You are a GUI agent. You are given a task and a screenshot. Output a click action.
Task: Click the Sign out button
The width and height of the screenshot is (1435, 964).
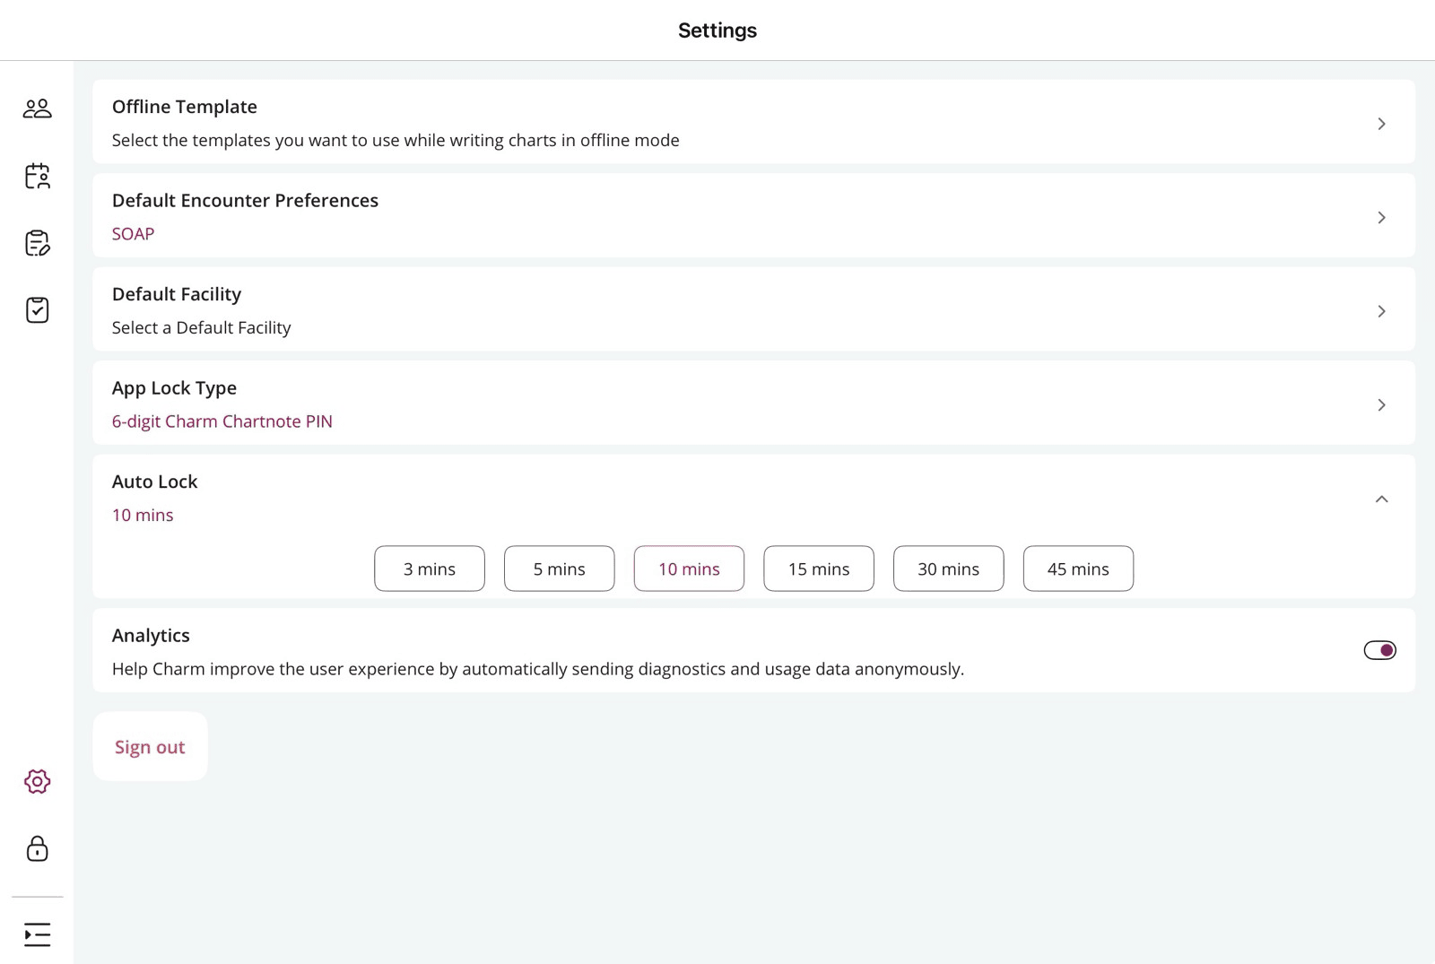coord(150,746)
